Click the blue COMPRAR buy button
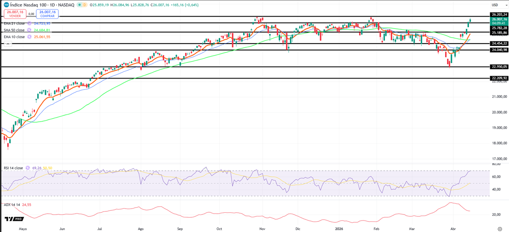 [48, 14]
